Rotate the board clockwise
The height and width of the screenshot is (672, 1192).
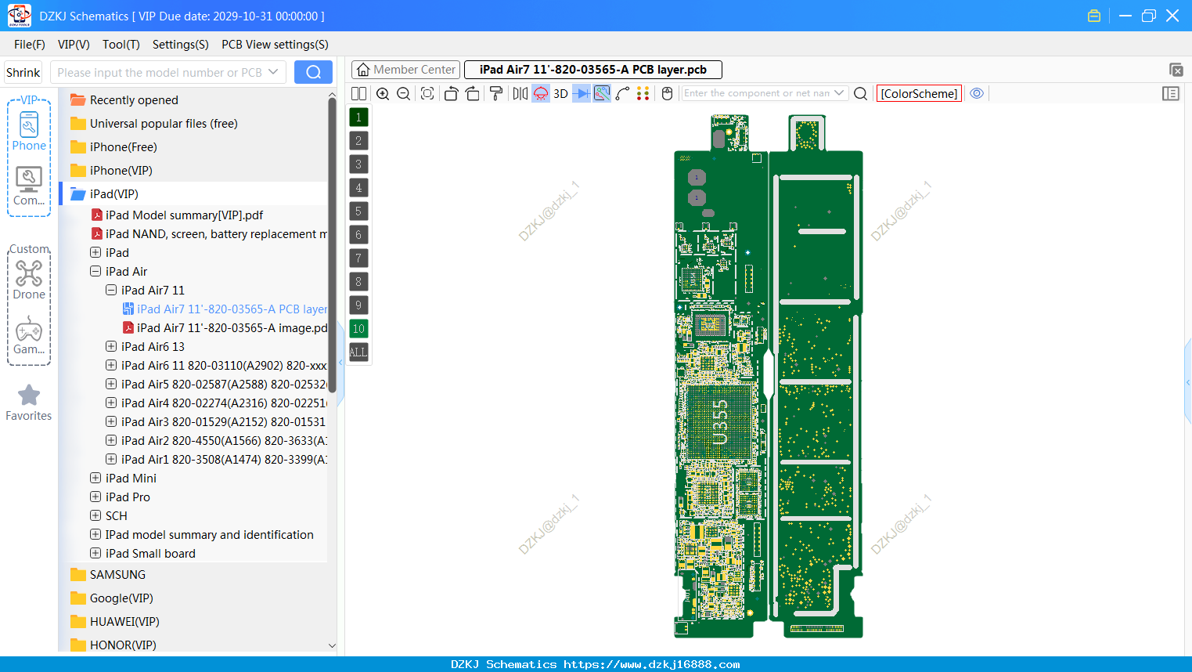tap(473, 93)
